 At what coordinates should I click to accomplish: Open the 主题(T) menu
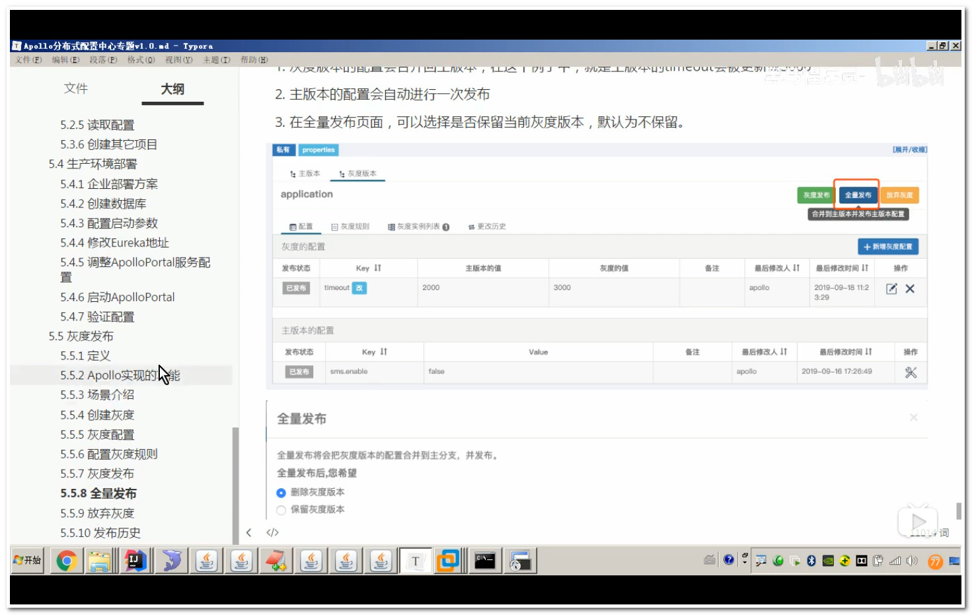click(x=217, y=59)
